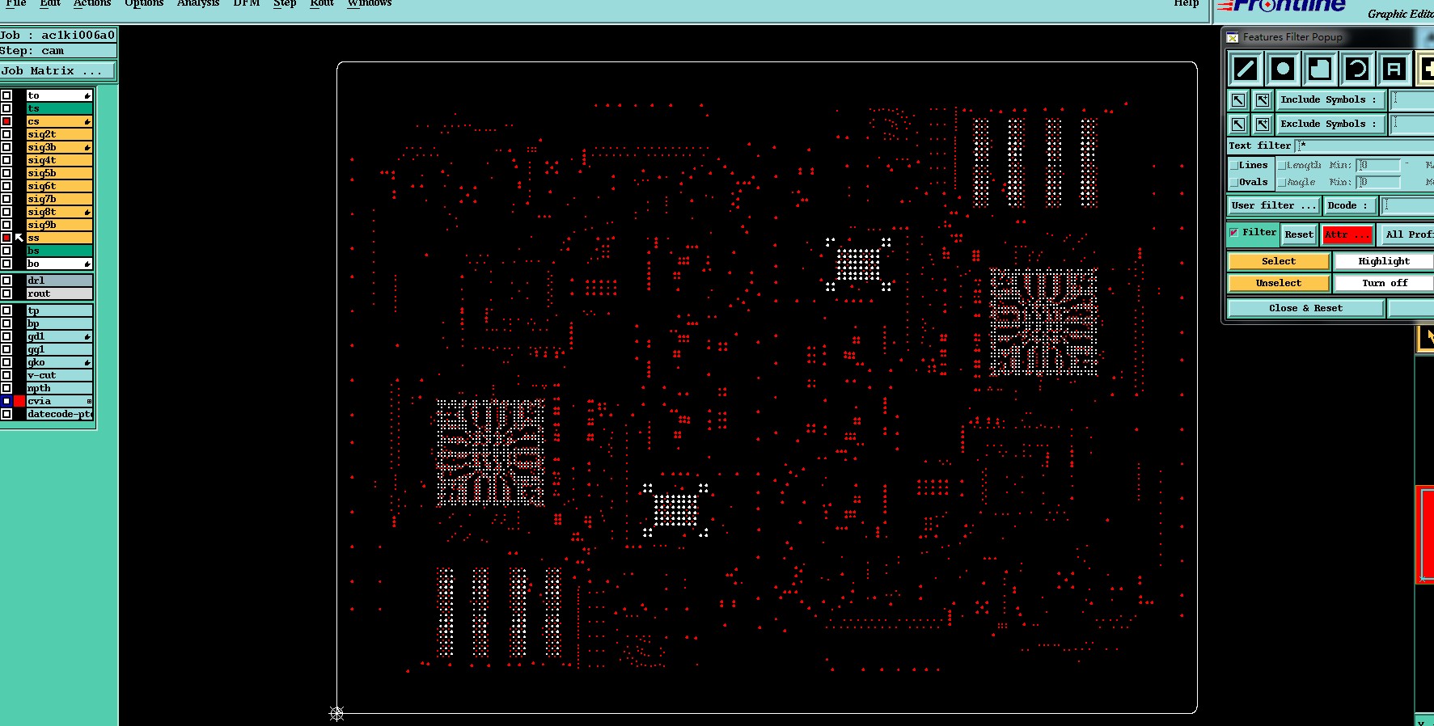Open the Analysis menu
This screenshot has height=726, width=1434.
tap(198, 3)
